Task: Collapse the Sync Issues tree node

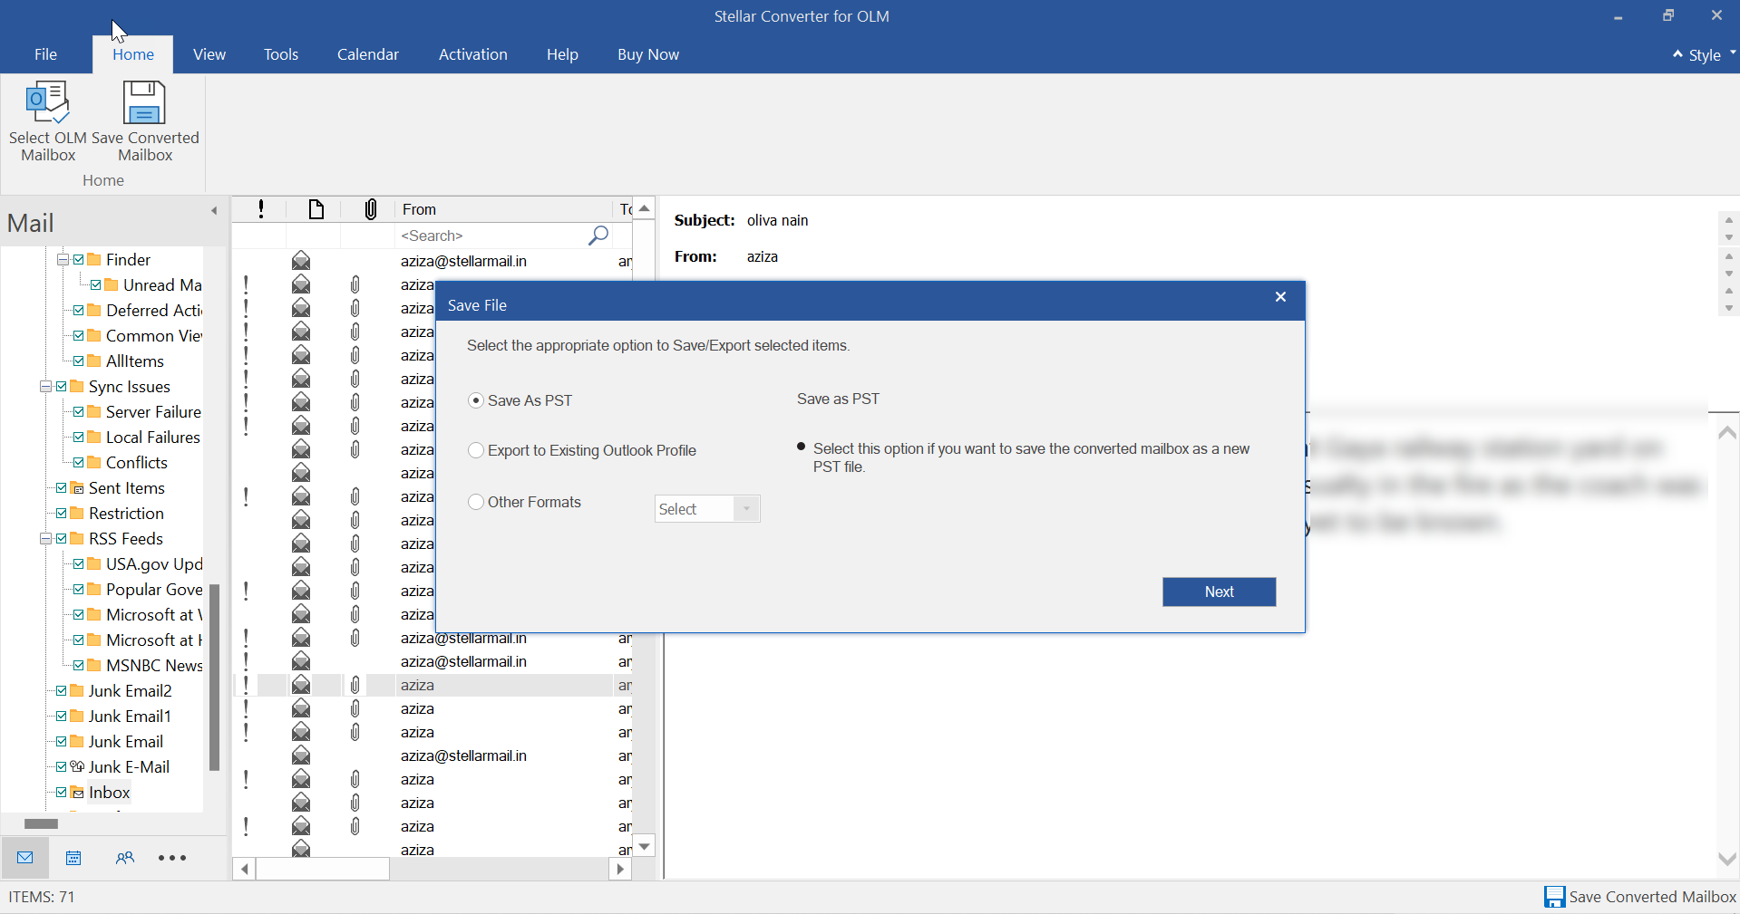Action: pyautogui.click(x=45, y=387)
